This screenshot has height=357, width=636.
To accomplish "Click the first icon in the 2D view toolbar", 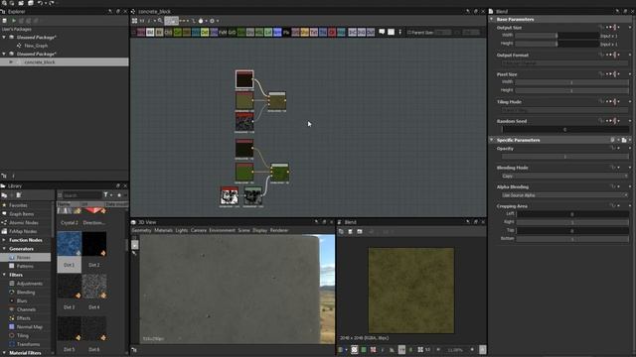I will (x=341, y=231).
